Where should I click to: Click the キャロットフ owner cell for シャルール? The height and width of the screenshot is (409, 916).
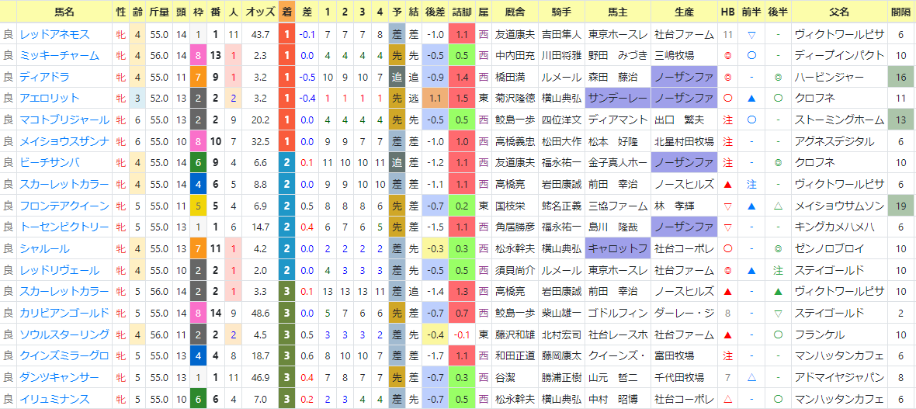[x=617, y=249]
